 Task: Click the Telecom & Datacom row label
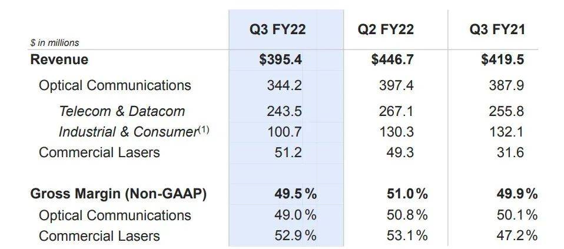[122, 111]
